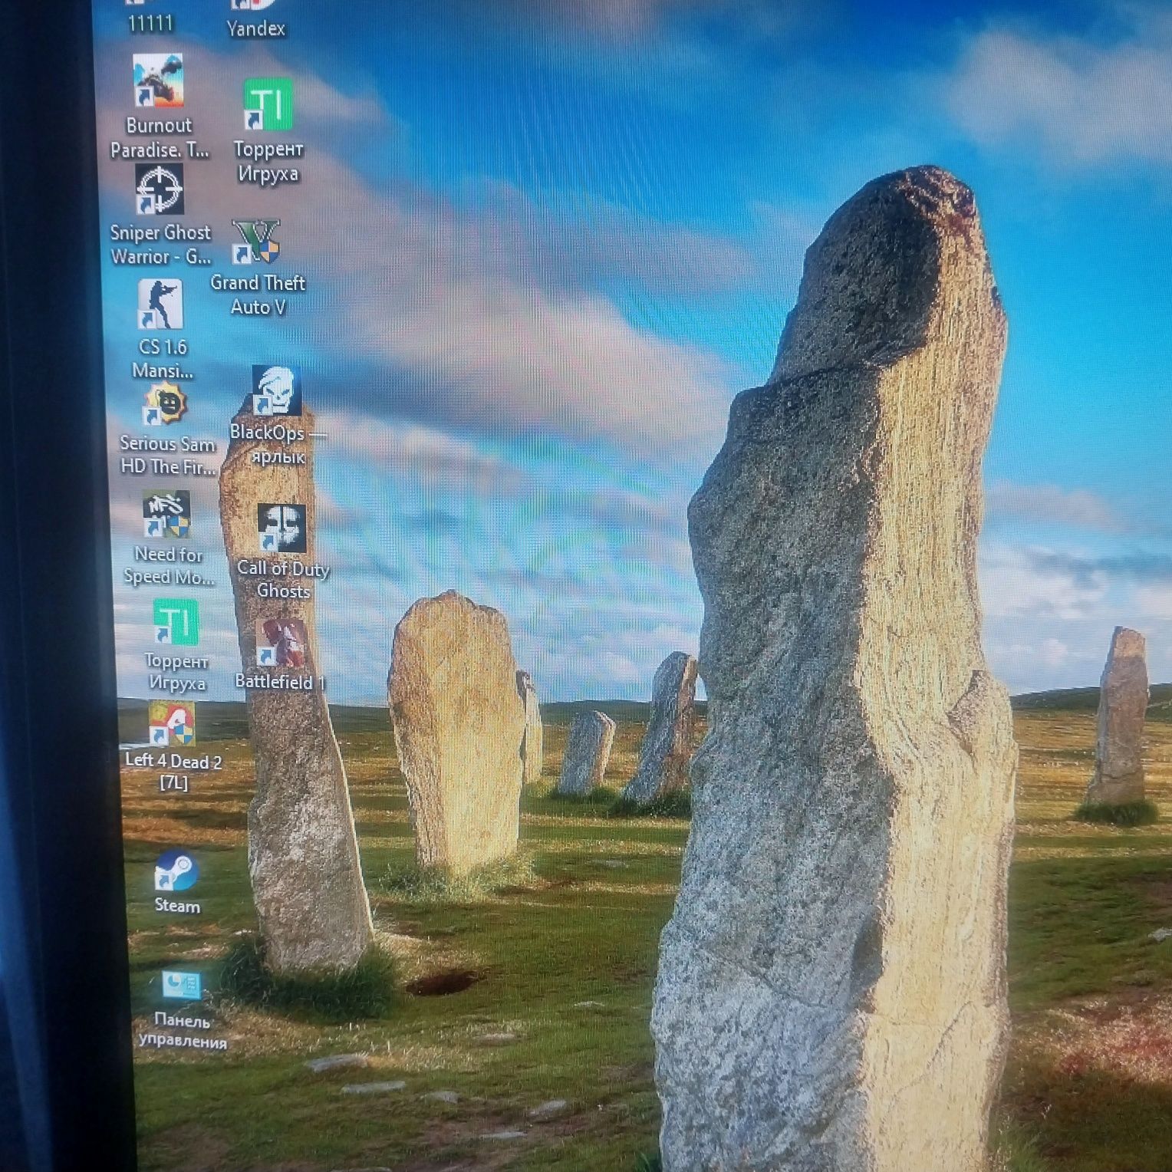Click the Battlefield 1 text label
This screenshot has width=1172, height=1172.
tap(280, 682)
